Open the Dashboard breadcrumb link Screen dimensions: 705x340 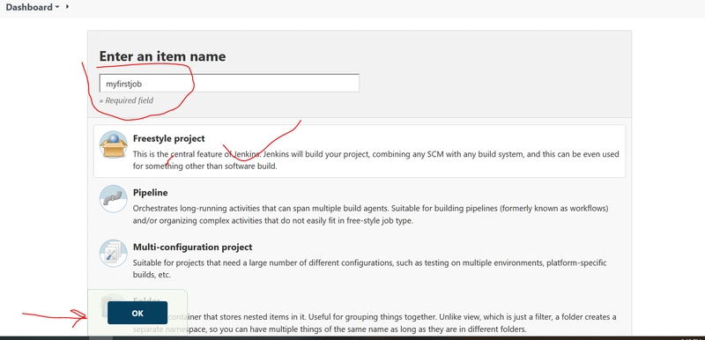[x=29, y=7]
